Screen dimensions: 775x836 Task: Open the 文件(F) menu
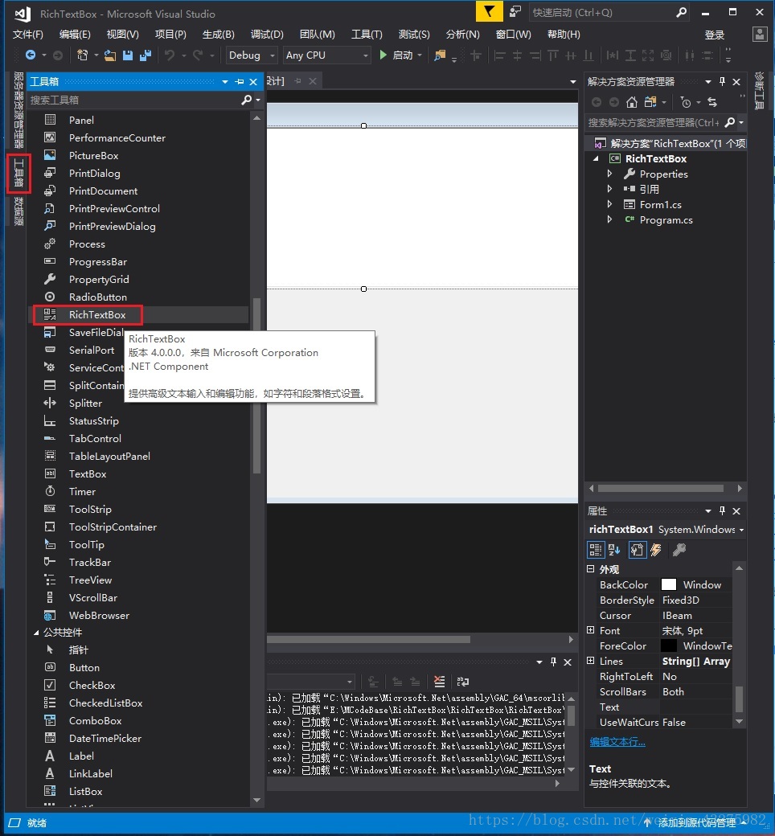[x=27, y=35]
